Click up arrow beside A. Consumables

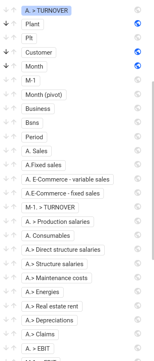[14, 235]
